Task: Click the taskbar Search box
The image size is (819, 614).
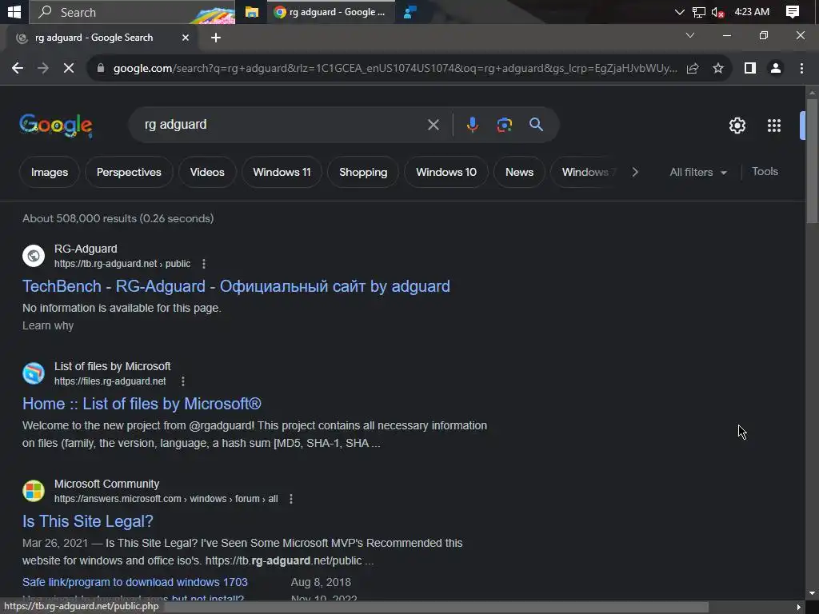Action: pyautogui.click(x=132, y=12)
